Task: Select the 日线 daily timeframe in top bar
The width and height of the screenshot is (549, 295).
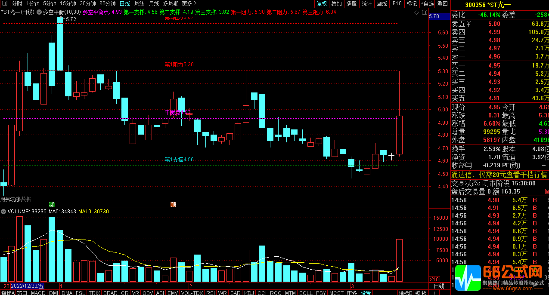Action: [x=125, y=3]
